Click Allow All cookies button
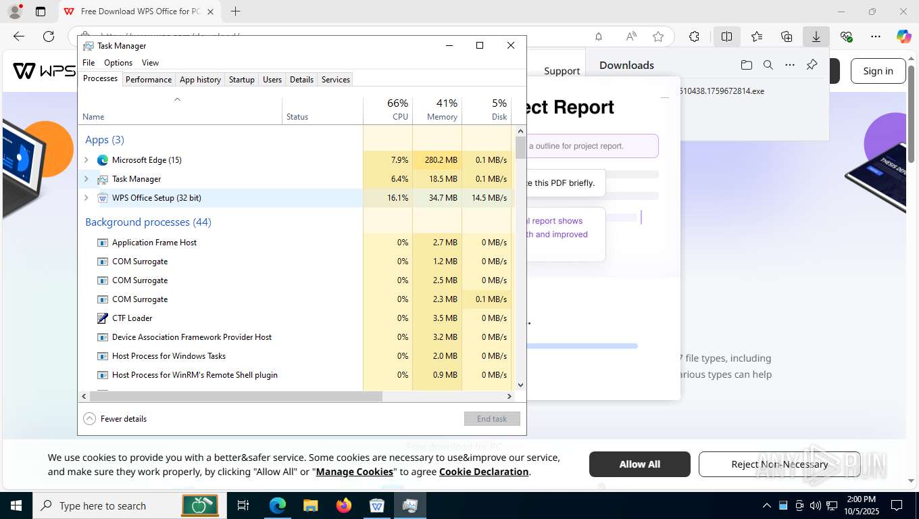The image size is (919, 519). coord(640,464)
